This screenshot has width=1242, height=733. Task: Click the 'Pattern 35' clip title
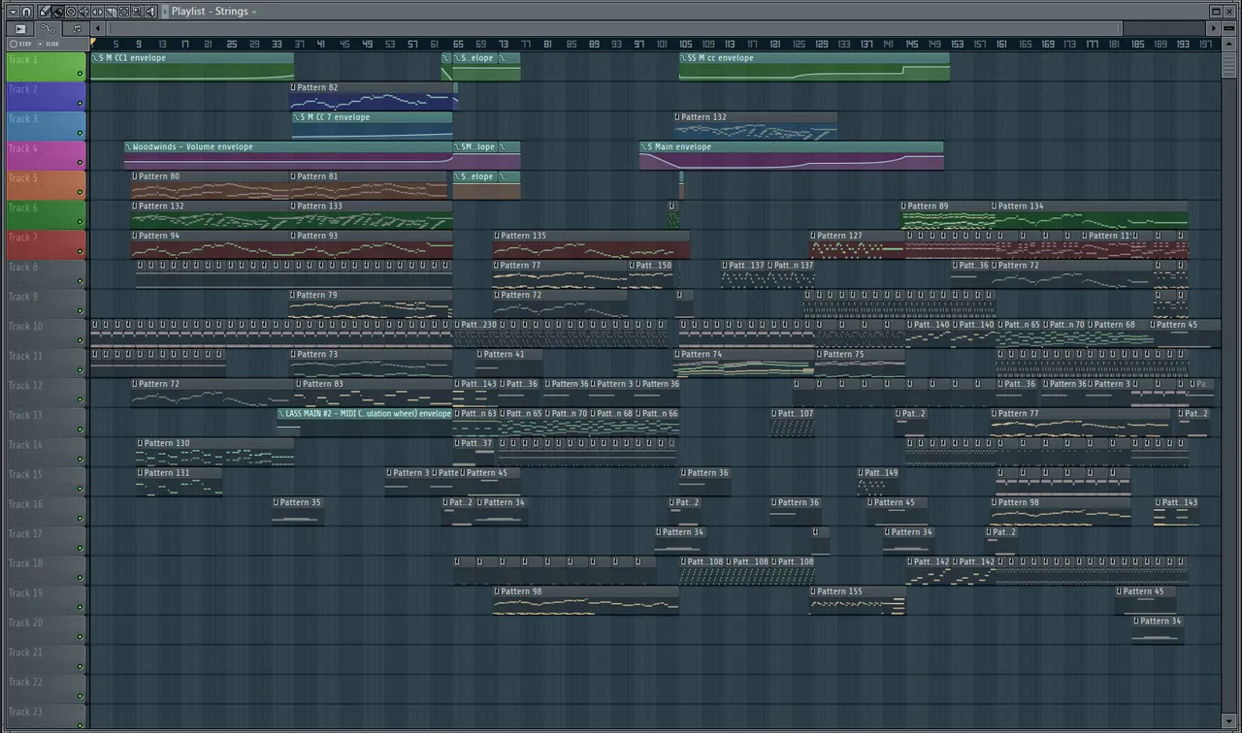[x=301, y=502]
